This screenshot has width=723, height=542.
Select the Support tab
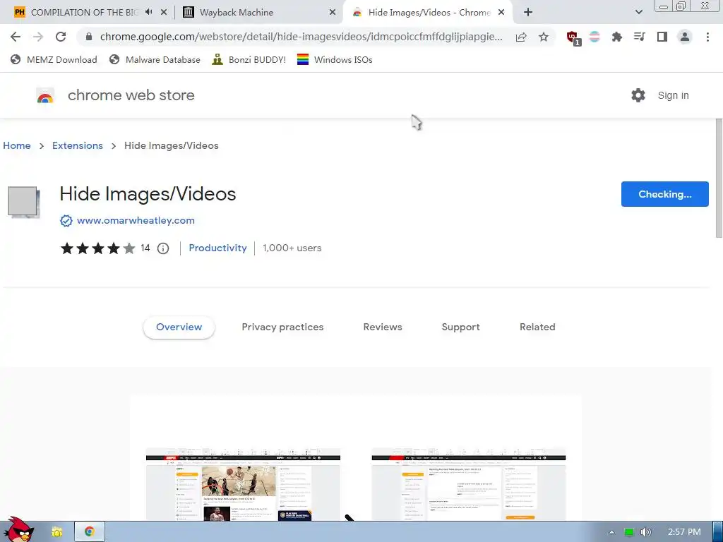pos(460,327)
